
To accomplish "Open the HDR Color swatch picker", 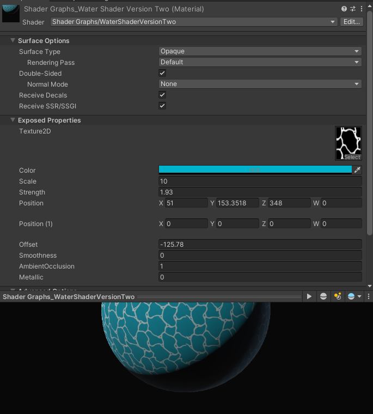I will [255, 170].
